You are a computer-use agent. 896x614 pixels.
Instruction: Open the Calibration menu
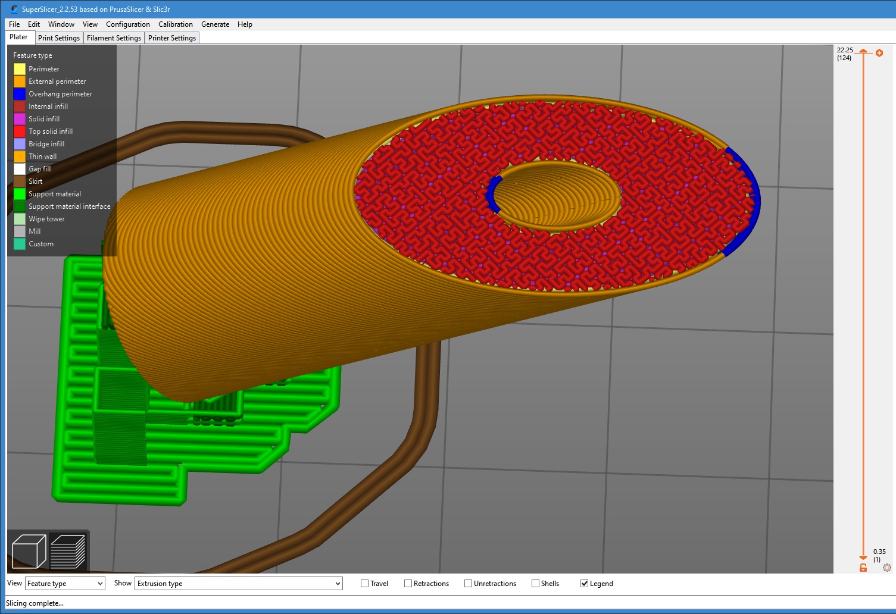(x=175, y=24)
